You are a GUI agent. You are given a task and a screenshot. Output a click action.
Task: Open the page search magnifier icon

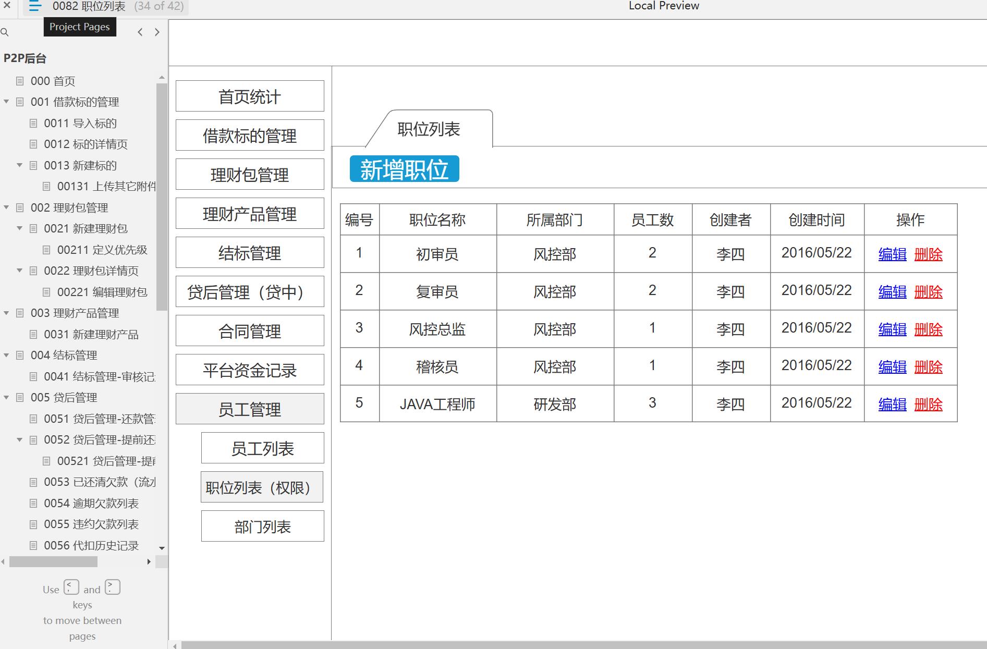[5, 32]
